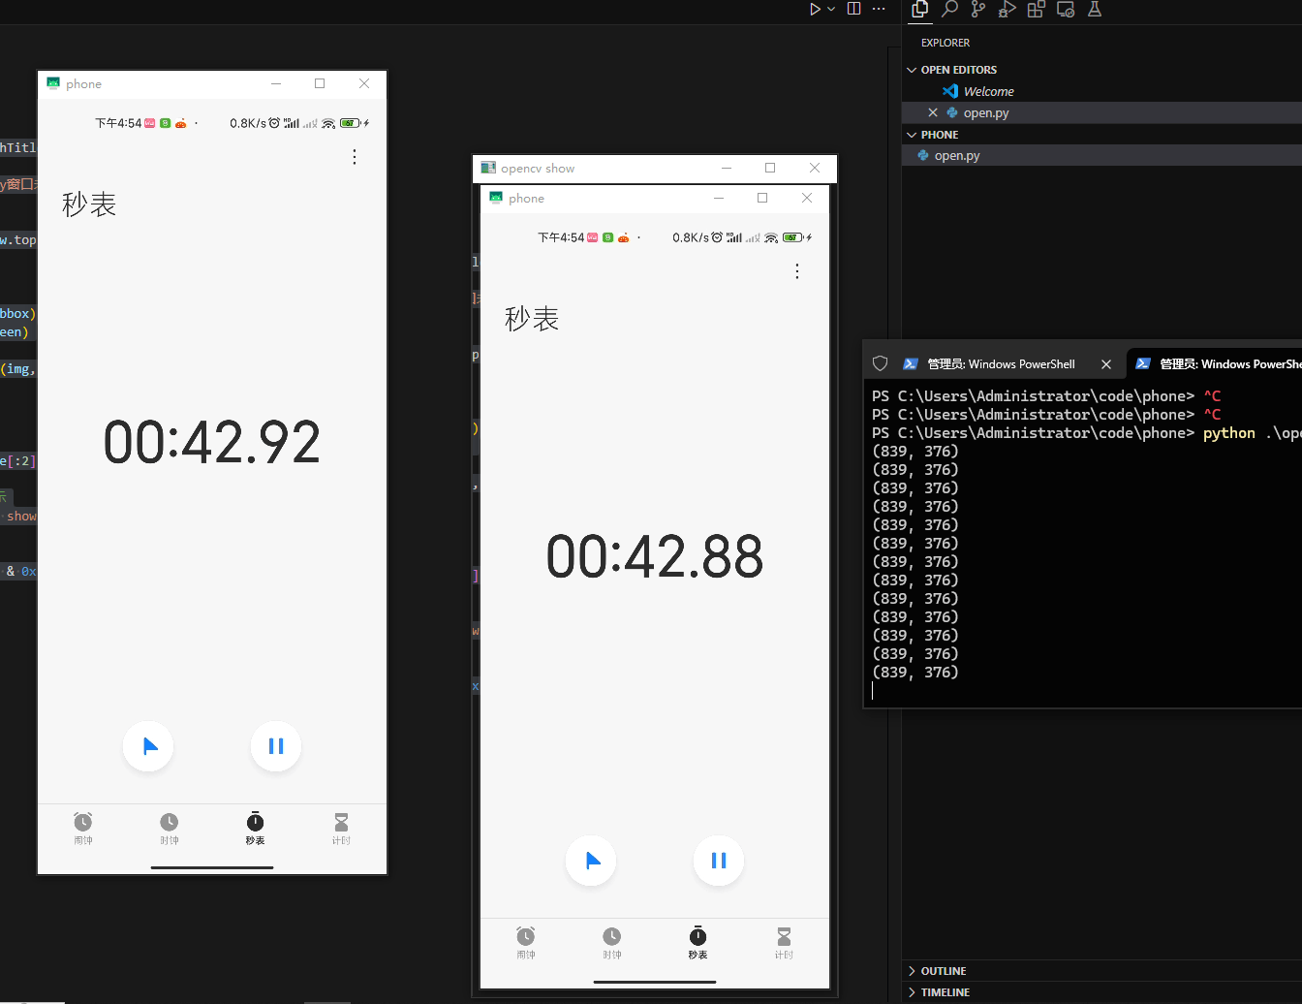1302x1004 pixels.
Task: Close the opencv show window
Action: (815, 169)
